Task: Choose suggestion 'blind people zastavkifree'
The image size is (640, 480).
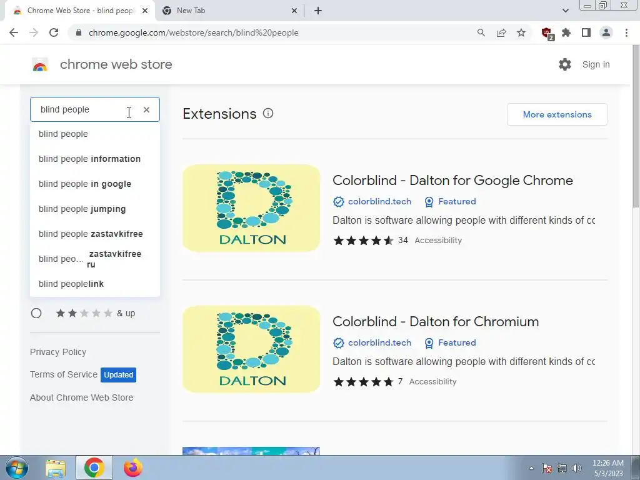Action: click(x=95, y=234)
